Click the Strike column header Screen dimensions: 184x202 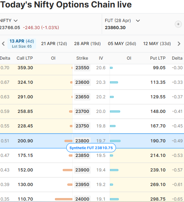click(82, 58)
